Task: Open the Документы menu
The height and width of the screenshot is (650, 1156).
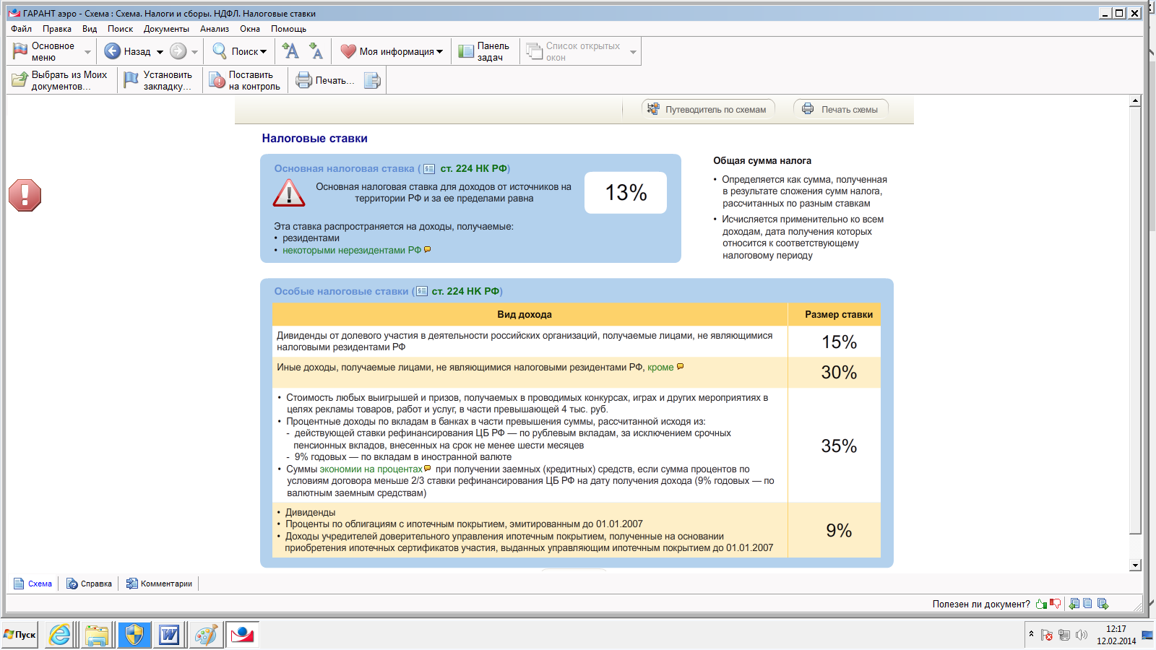Action: tap(166, 29)
